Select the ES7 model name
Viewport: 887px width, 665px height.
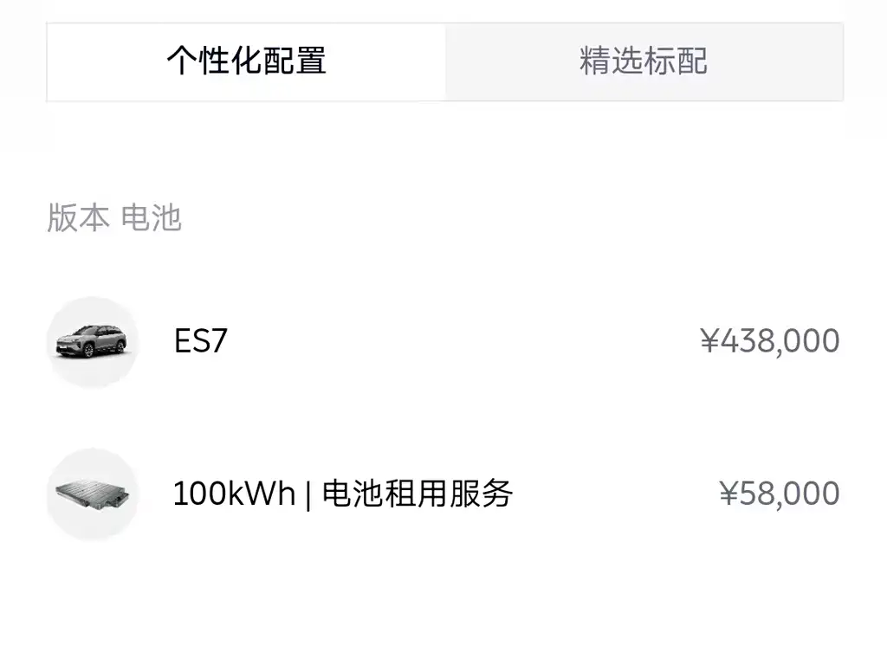[x=201, y=341]
